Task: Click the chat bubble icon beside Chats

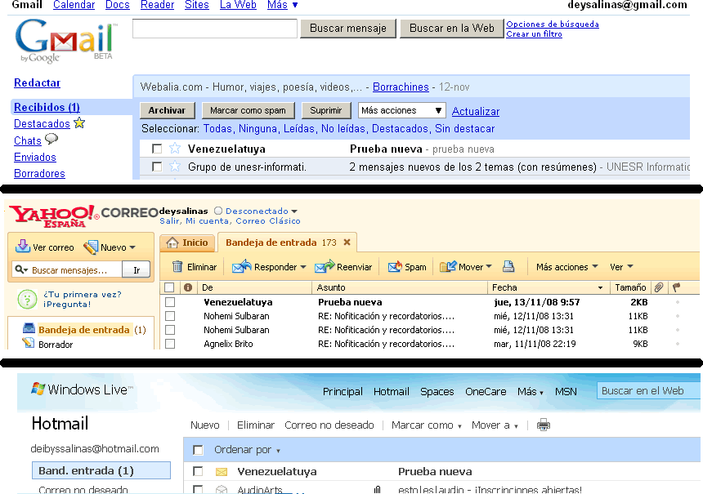Action: tap(51, 139)
